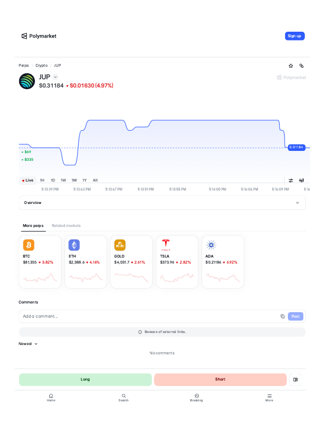The width and height of the screenshot is (325, 421).
Task: Click the Short button
Action: pos(220,379)
